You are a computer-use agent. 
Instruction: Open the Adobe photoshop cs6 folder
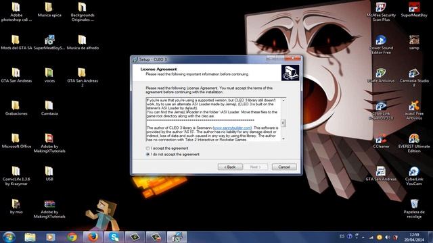pyautogui.click(x=16, y=11)
